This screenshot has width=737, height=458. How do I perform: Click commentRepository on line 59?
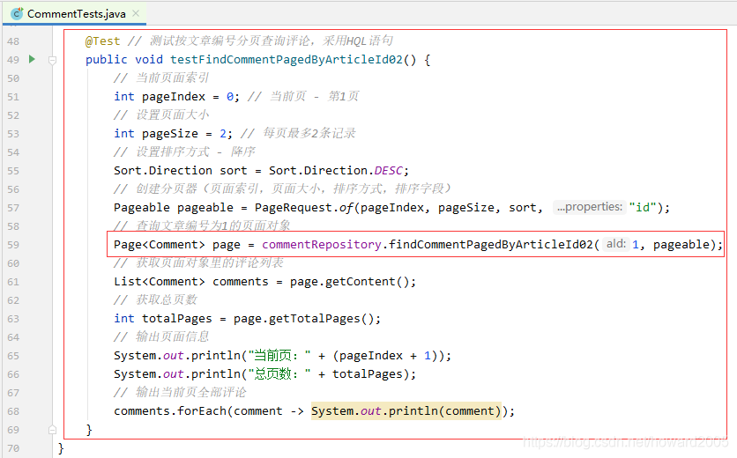[322, 245]
